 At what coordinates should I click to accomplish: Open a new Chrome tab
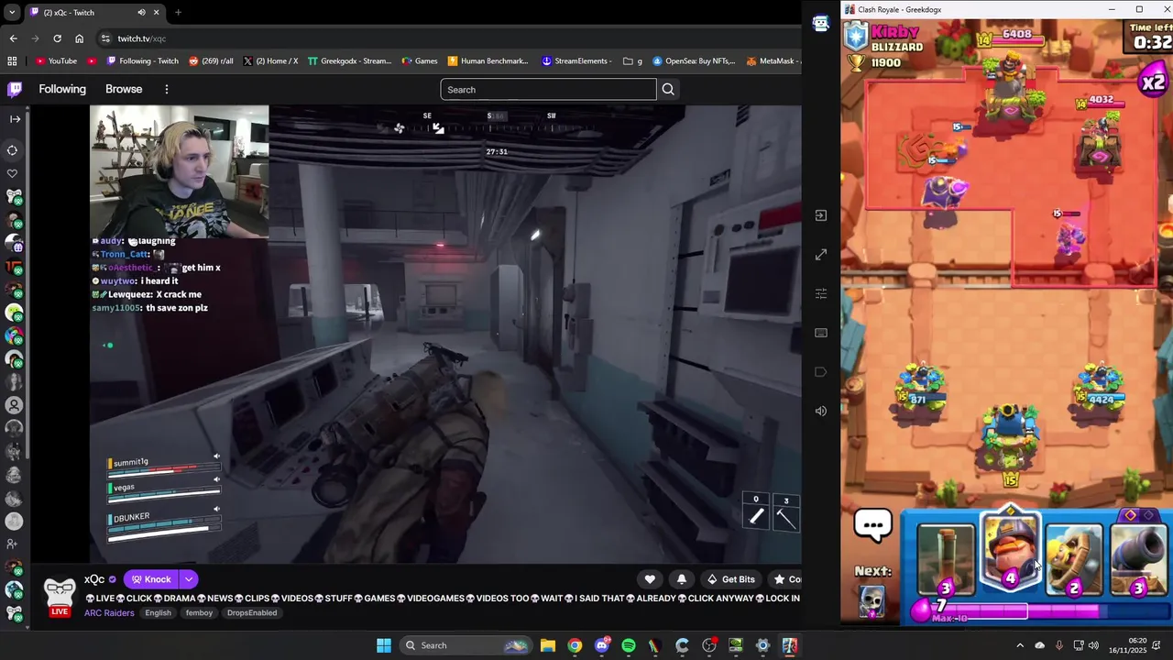pyautogui.click(x=178, y=13)
